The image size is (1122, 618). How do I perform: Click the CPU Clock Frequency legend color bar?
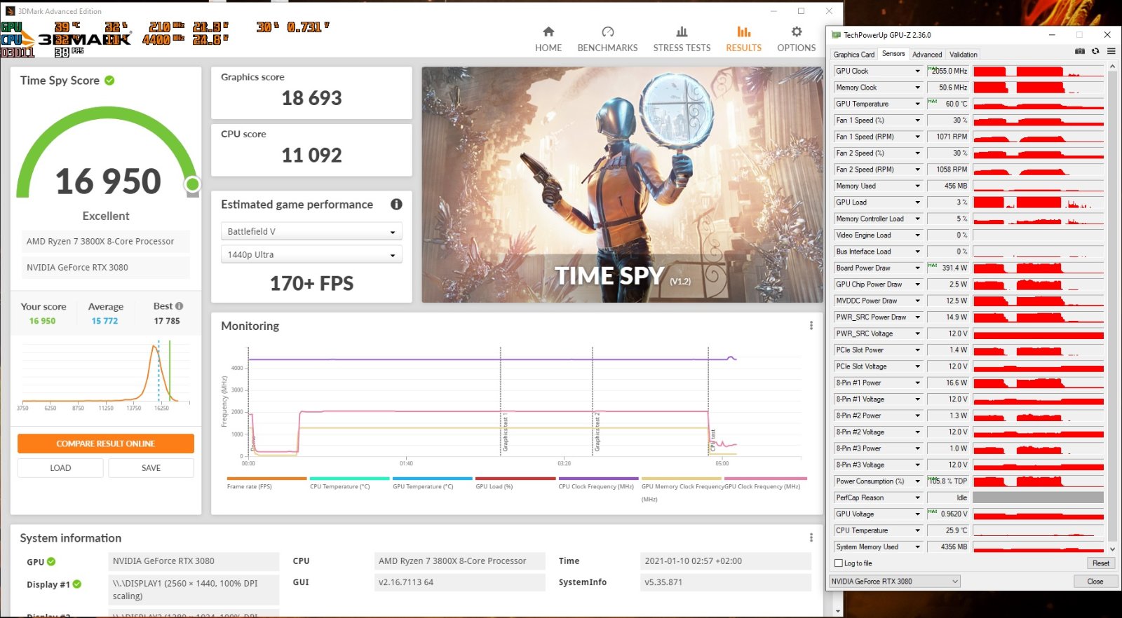[598, 479]
